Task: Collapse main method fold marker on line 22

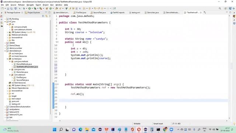Action: point(58,84)
